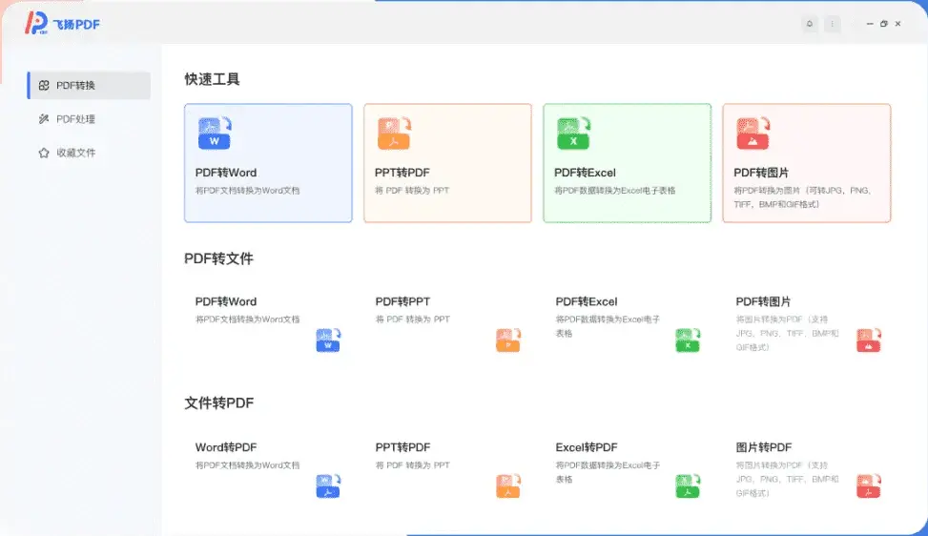Screen dimensions: 928x536
Task: Switch to PDF处理 in the sidebar
Action: point(89,119)
